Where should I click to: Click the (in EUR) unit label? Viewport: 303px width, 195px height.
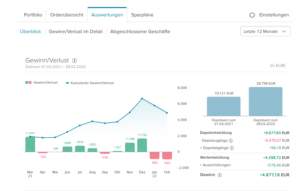(x=278, y=66)
